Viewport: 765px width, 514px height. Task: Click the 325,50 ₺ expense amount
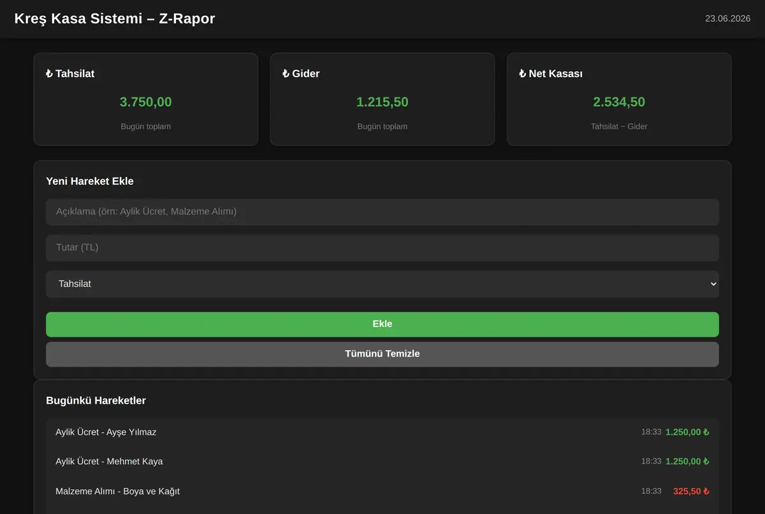pyautogui.click(x=691, y=492)
